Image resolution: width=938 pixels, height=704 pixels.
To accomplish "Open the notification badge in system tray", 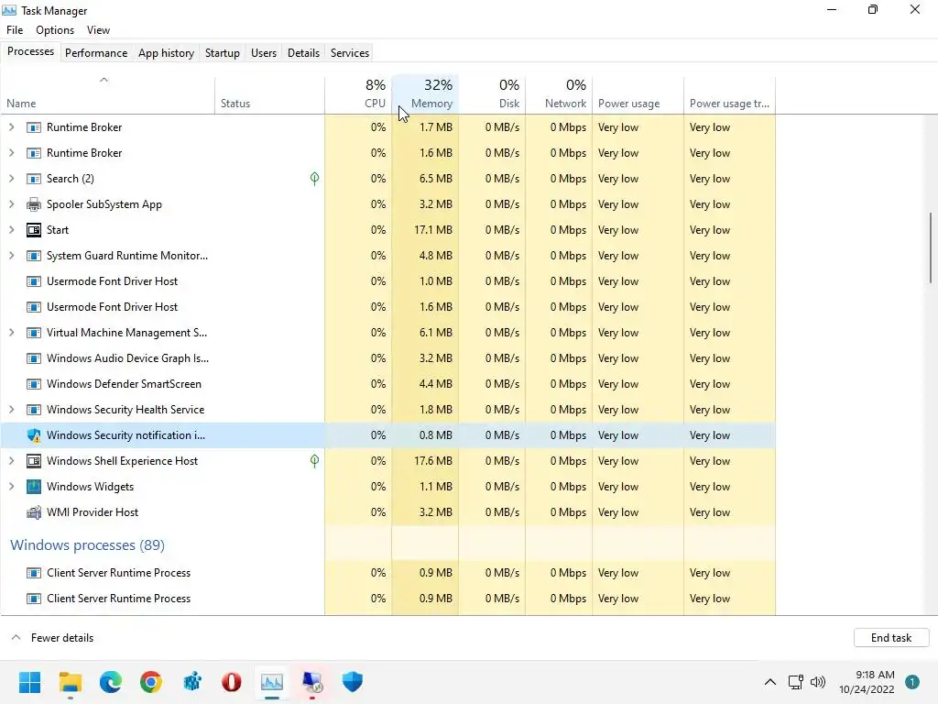I will [x=912, y=682].
